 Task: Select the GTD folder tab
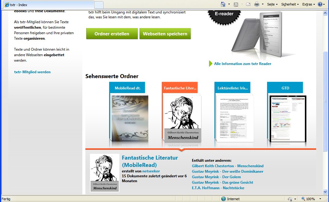click(x=285, y=88)
